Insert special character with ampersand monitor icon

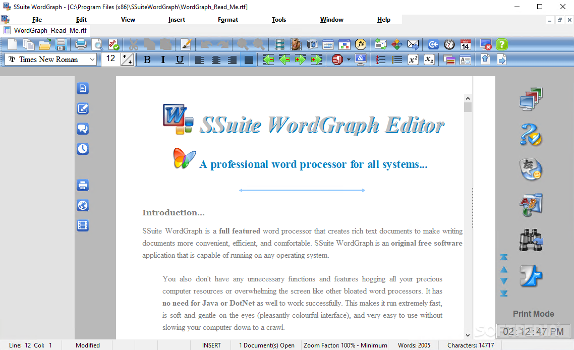[x=361, y=60]
